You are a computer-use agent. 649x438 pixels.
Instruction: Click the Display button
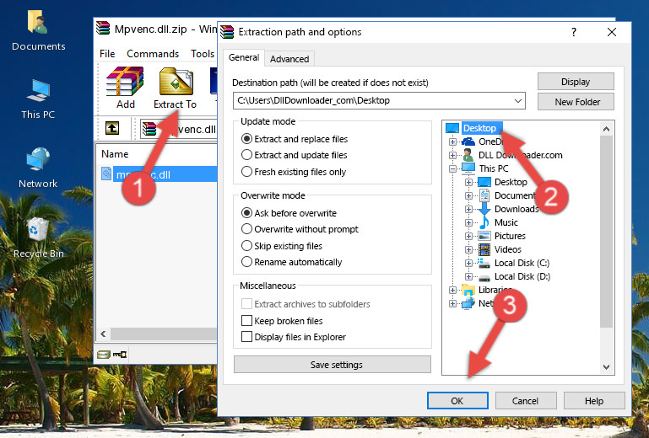pos(576,82)
